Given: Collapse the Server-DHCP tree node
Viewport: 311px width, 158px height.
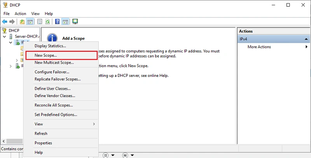Looking at the screenshot, I should 4,36.
